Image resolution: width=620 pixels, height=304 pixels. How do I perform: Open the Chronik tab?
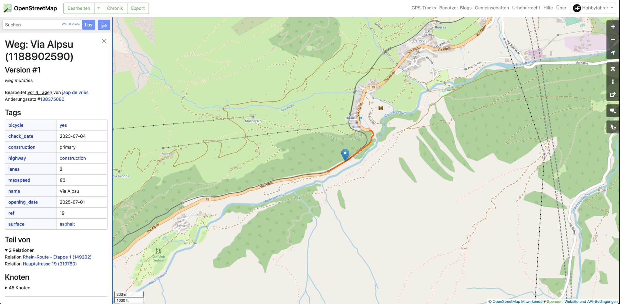pyautogui.click(x=115, y=8)
